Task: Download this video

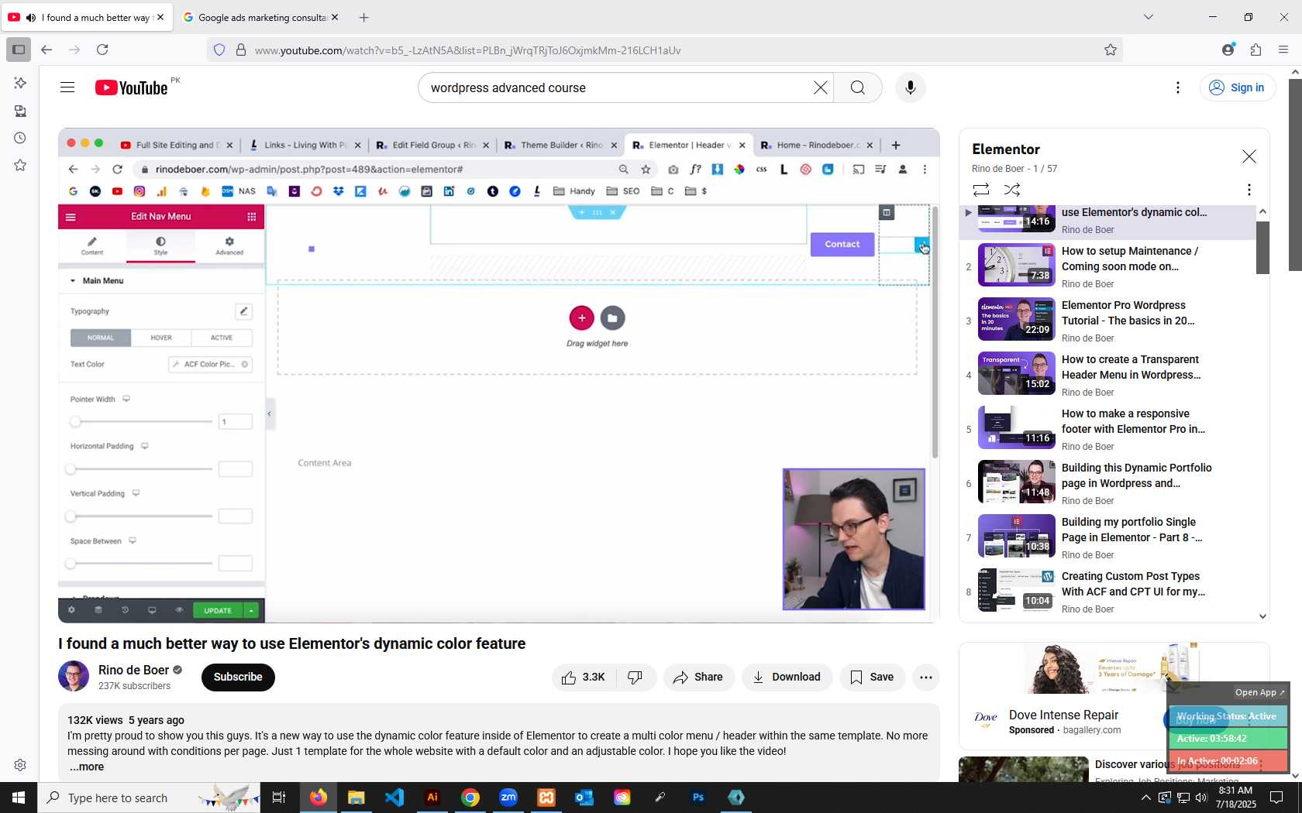Action: (787, 677)
